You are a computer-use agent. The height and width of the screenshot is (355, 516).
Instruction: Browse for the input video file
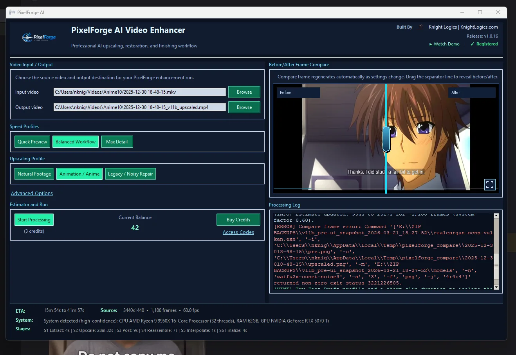click(244, 92)
